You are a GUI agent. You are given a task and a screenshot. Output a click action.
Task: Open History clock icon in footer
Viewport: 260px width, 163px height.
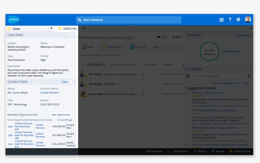pos(195,151)
